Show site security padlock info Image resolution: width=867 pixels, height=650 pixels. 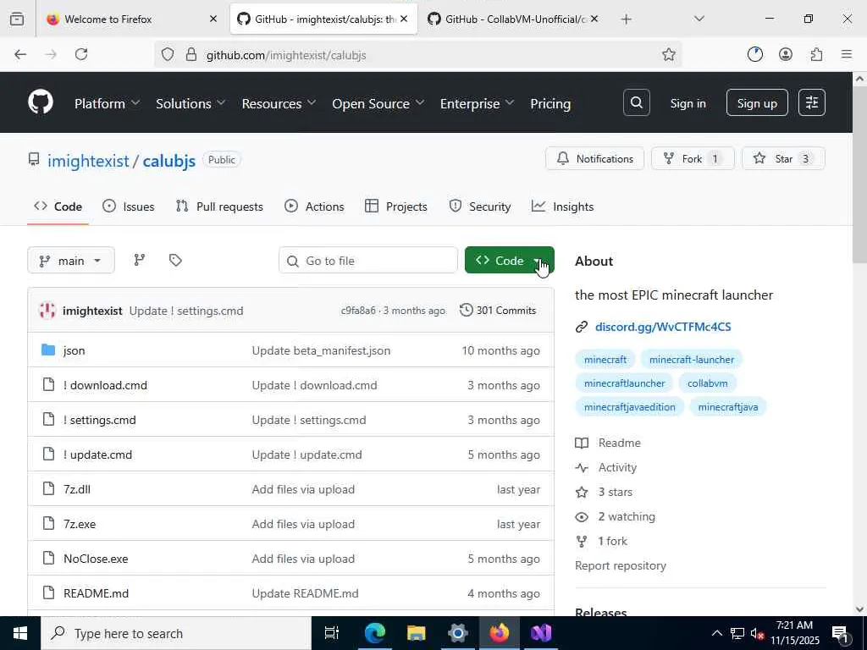(x=191, y=54)
